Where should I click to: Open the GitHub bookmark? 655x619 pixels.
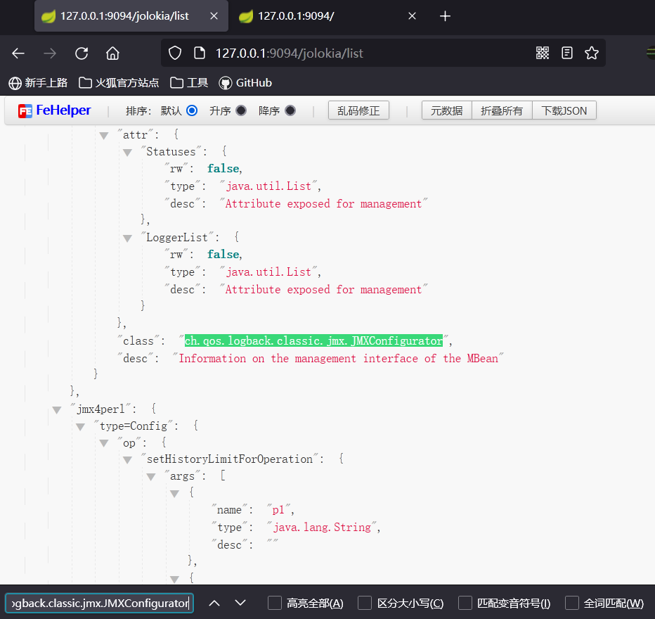point(245,83)
